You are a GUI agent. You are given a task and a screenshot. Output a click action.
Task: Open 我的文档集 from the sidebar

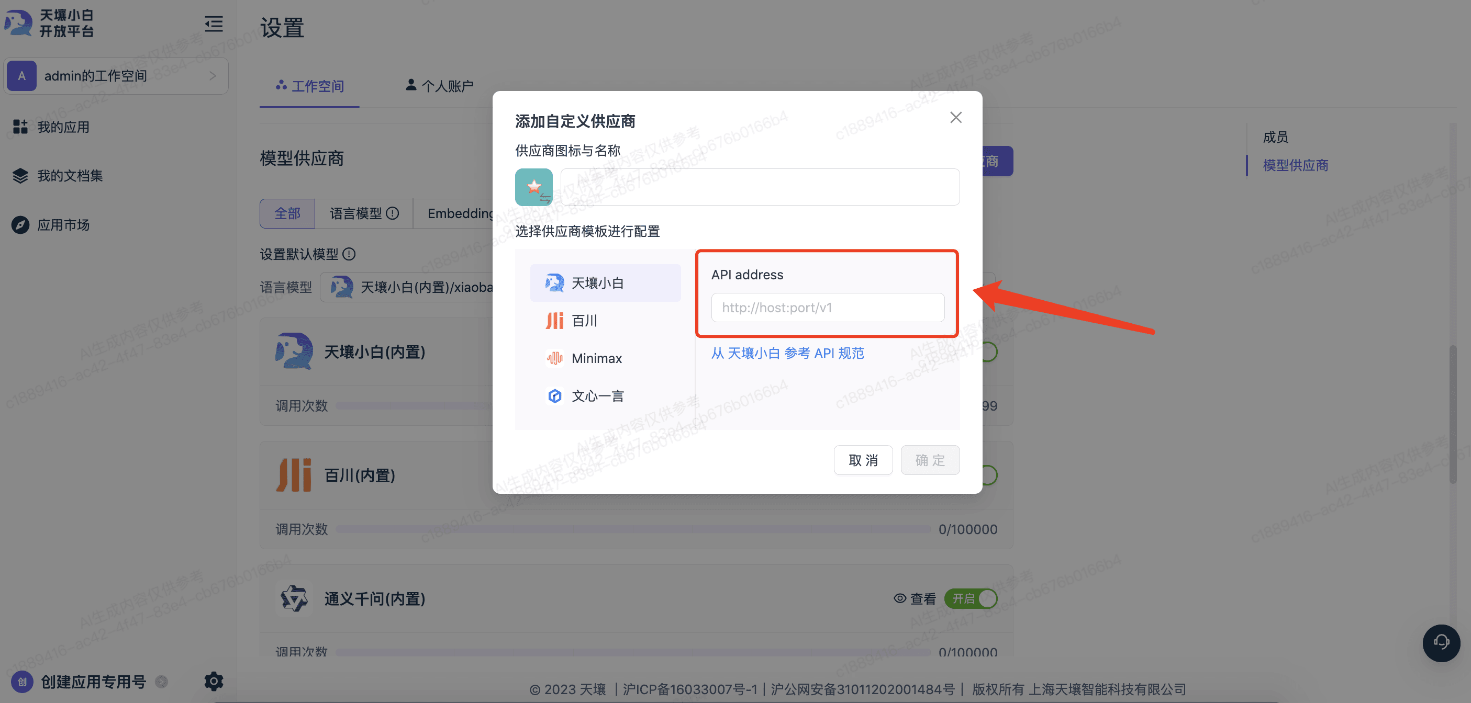click(x=70, y=176)
